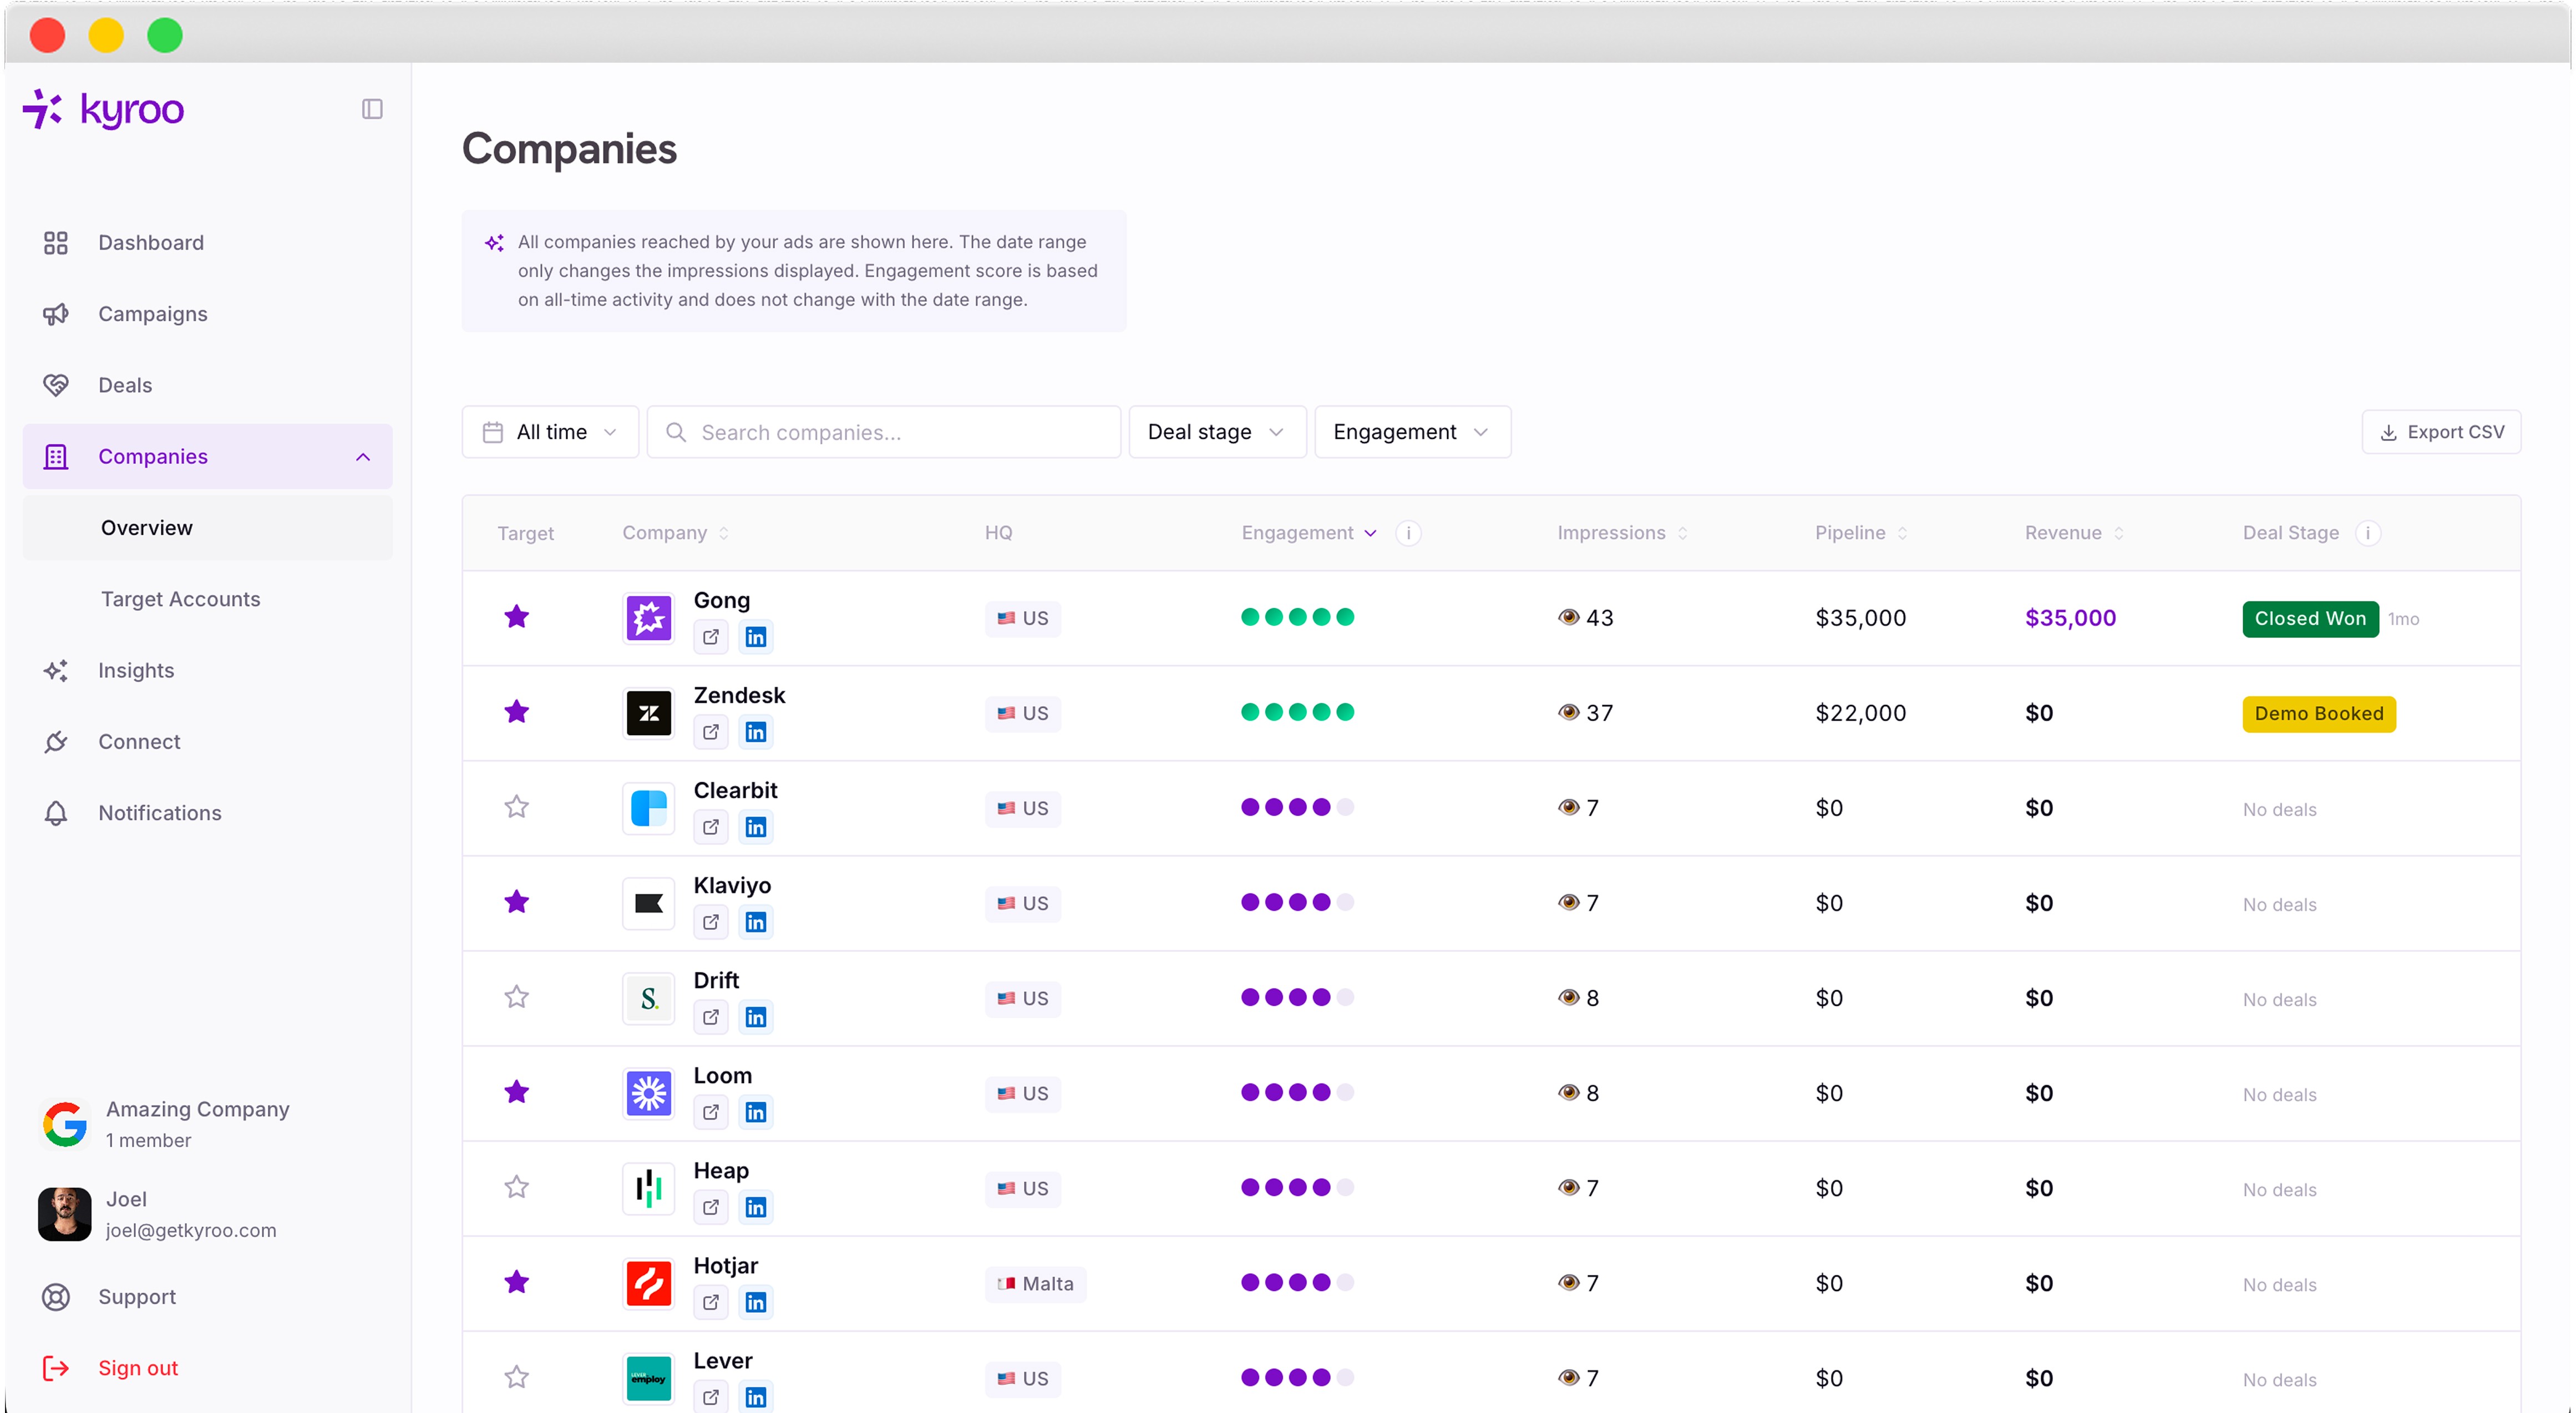Untarget Klaviyo with its star
The height and width of the screenshot is (1413, 2576).
click(x=516, y=902)
